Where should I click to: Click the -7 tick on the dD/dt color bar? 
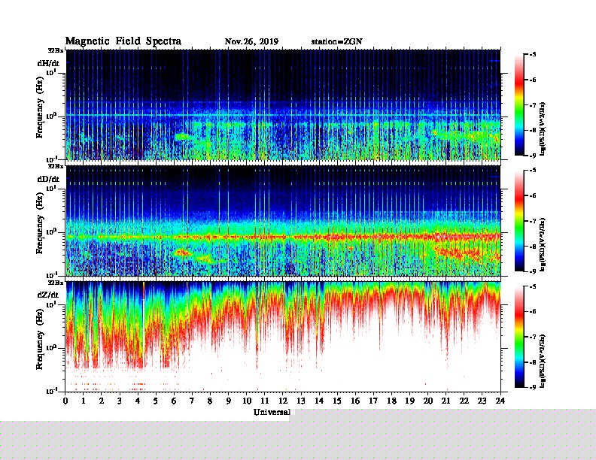(x=533, y=221)
